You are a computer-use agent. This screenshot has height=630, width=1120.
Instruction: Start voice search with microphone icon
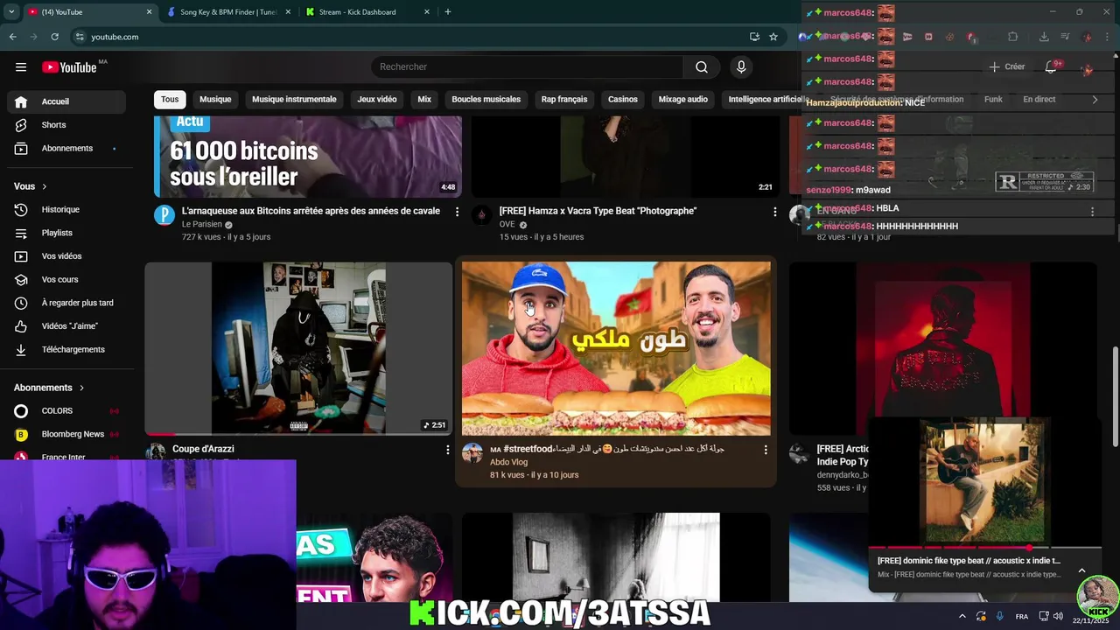click(x=741, y=67)
